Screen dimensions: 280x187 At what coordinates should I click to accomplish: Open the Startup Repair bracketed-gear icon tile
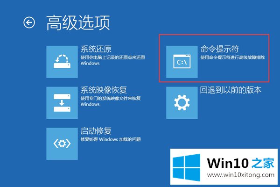pyautogui.click(x=62, y=144)
